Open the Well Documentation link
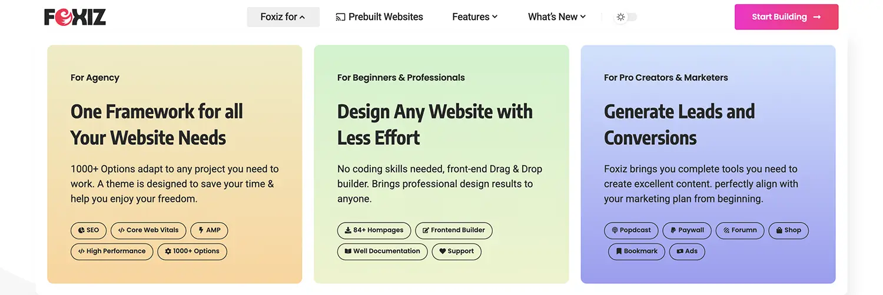Screen dimensions: 883x295 [x=382, y=251]
